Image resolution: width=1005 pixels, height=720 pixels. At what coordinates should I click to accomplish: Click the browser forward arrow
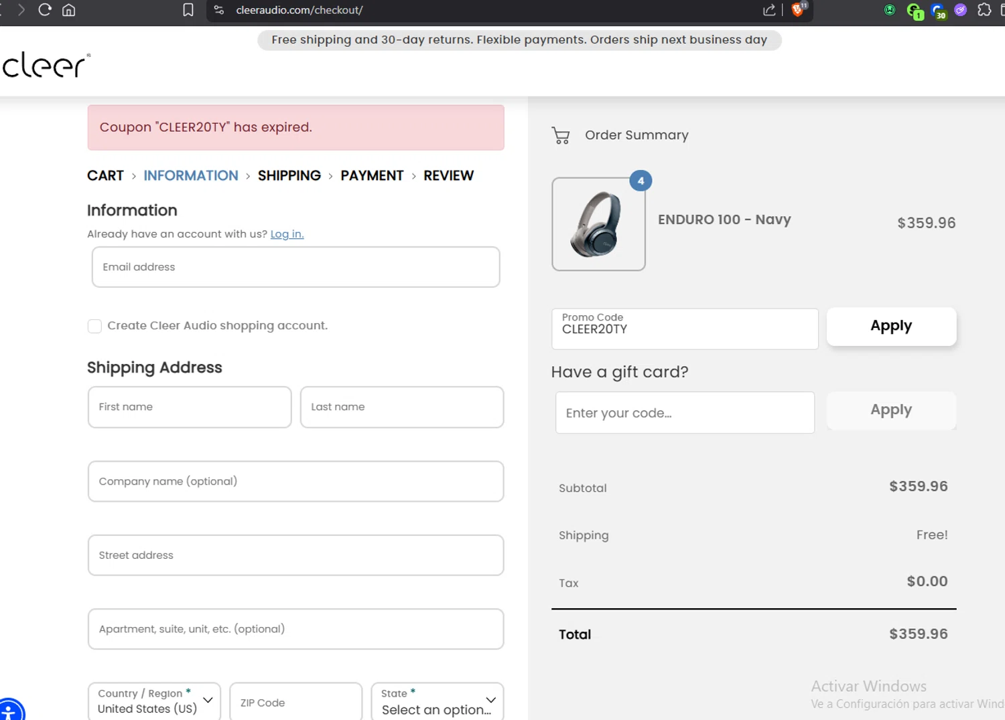[x=21, y=10]
